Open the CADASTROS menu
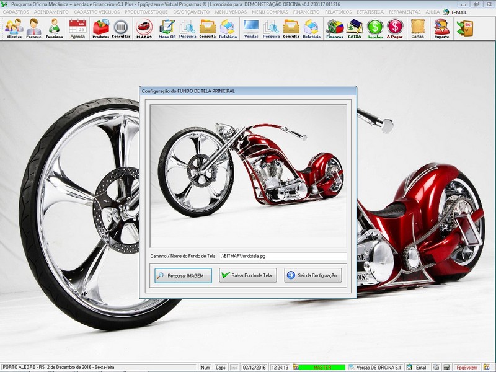 [16, 12]
